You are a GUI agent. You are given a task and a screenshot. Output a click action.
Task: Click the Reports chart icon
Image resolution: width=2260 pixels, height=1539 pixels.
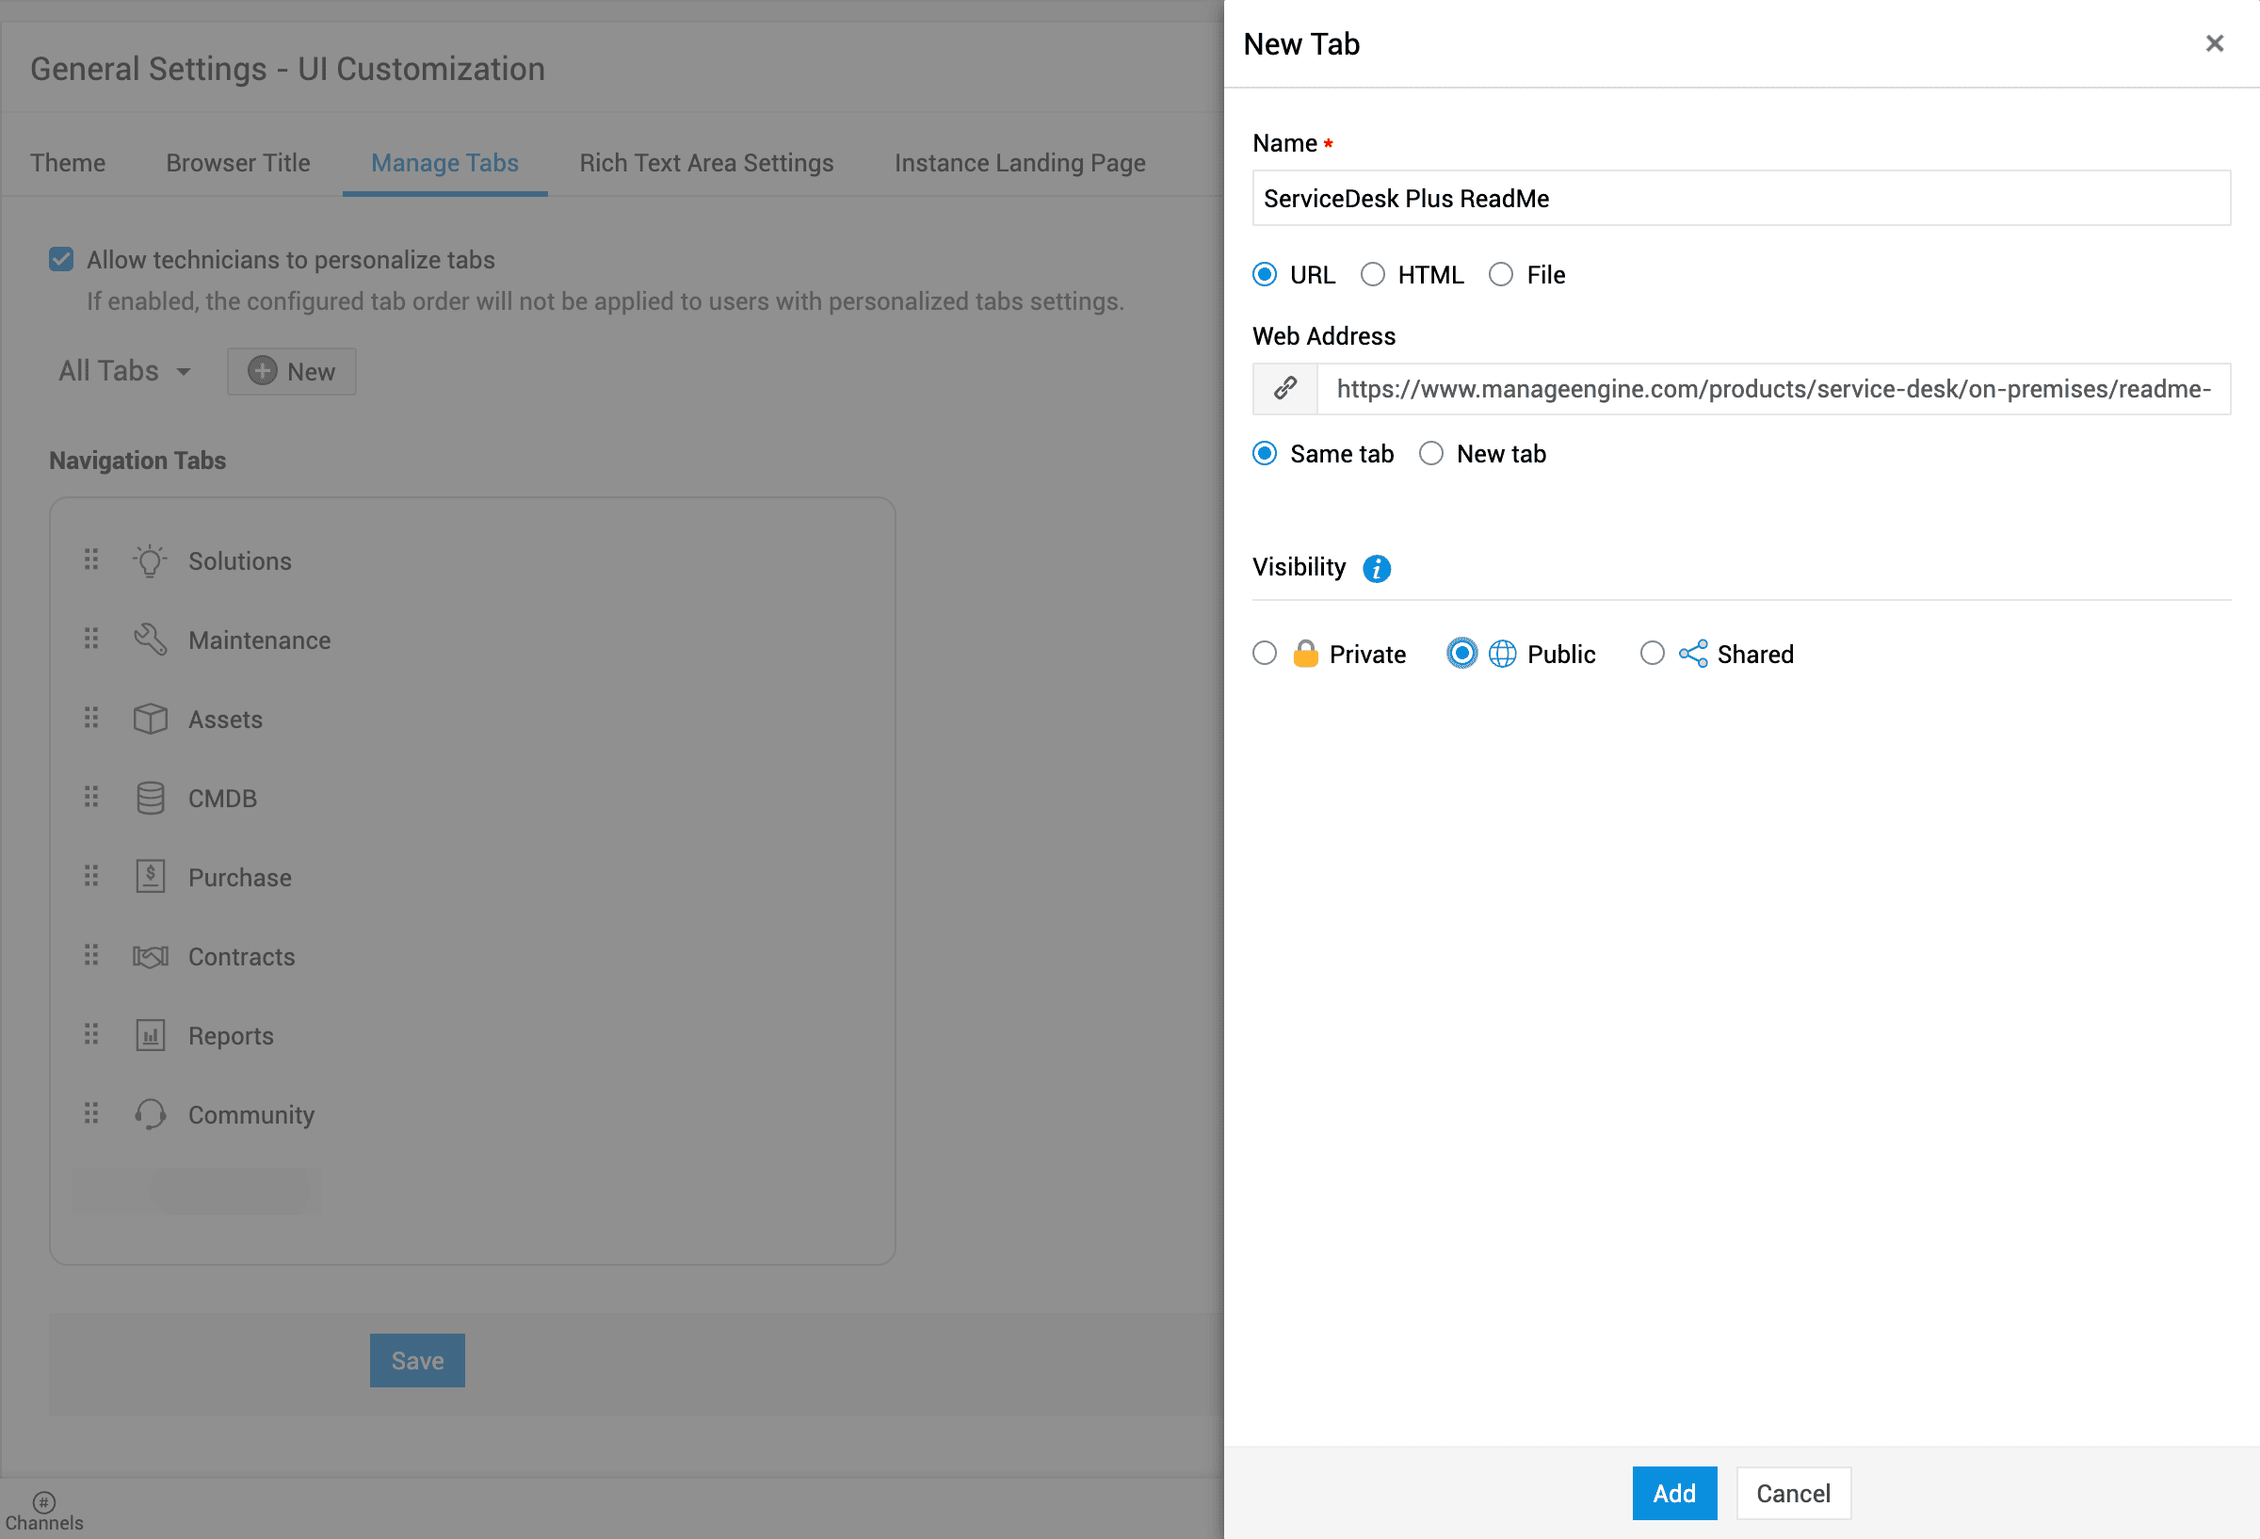(150, 1035)
